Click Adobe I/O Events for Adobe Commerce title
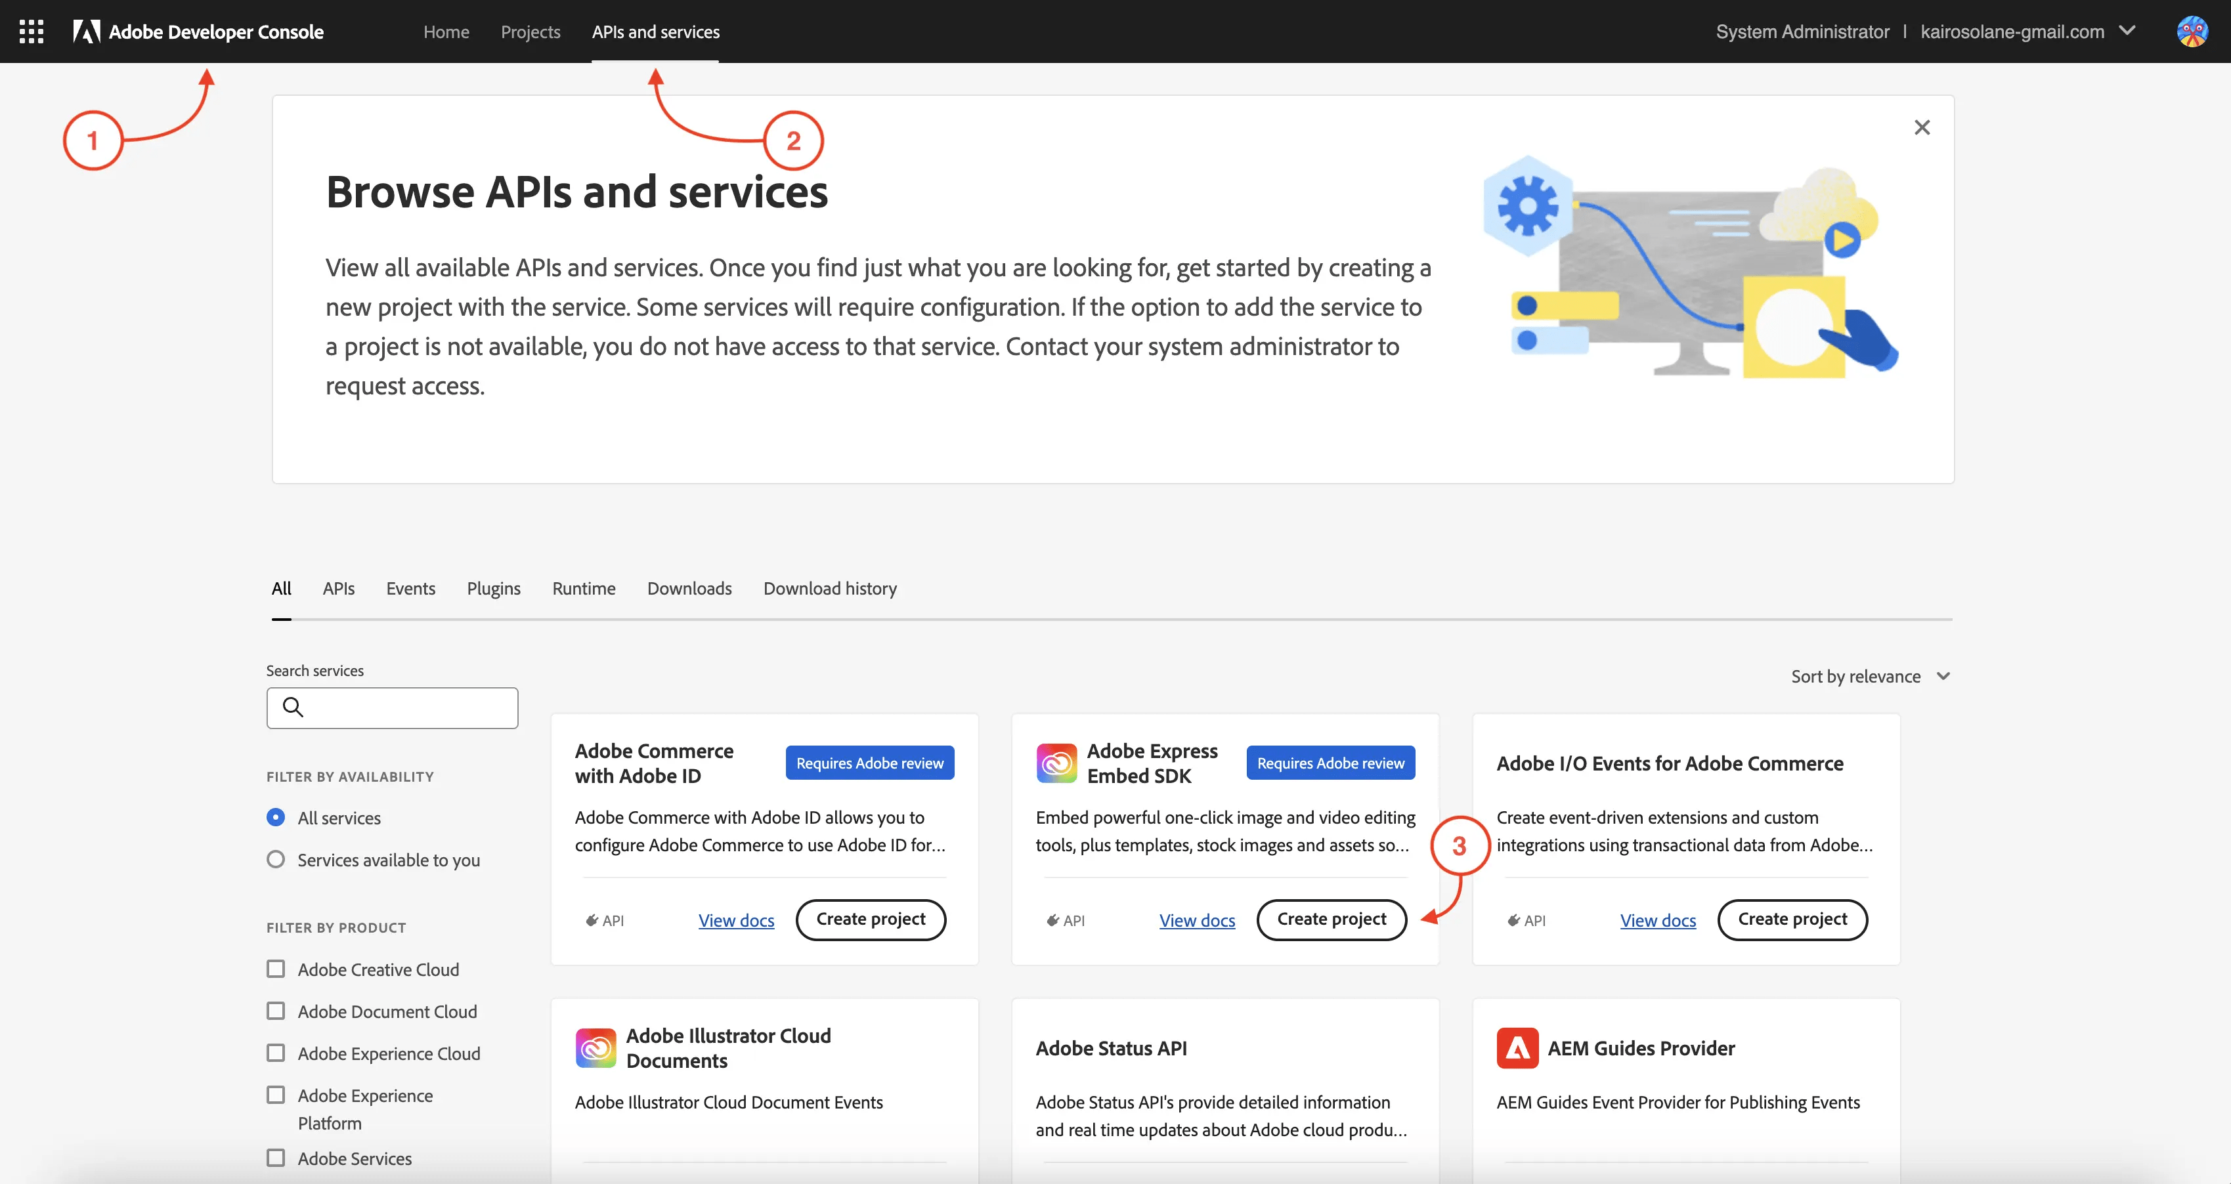The height and width of the screenshot is (1184, 2231). click(1670, 763)
